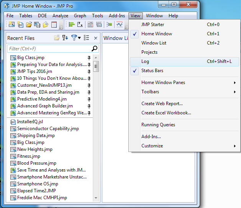The image size is (241, 208).
Task: Unpin Preparing Your Data for Analysis entry
Action: 89,65
